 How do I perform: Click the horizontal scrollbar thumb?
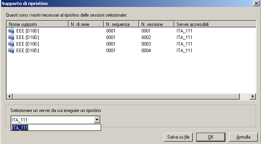pos(126,96)
